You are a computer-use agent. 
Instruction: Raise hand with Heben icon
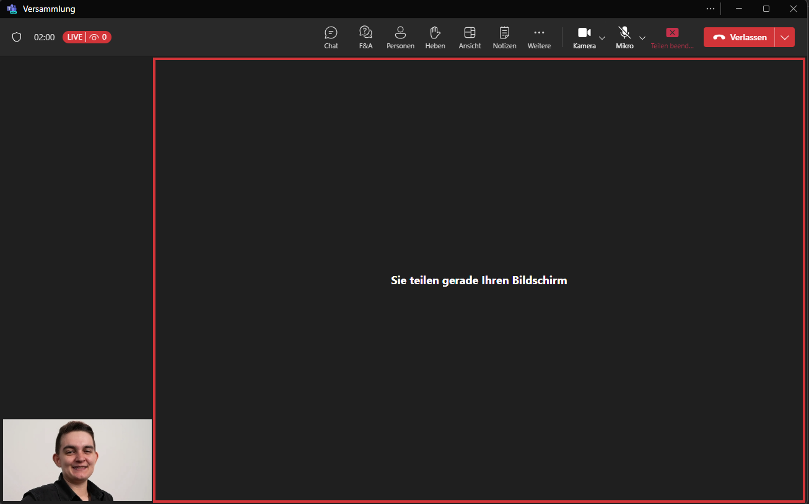tap(435, 37)
